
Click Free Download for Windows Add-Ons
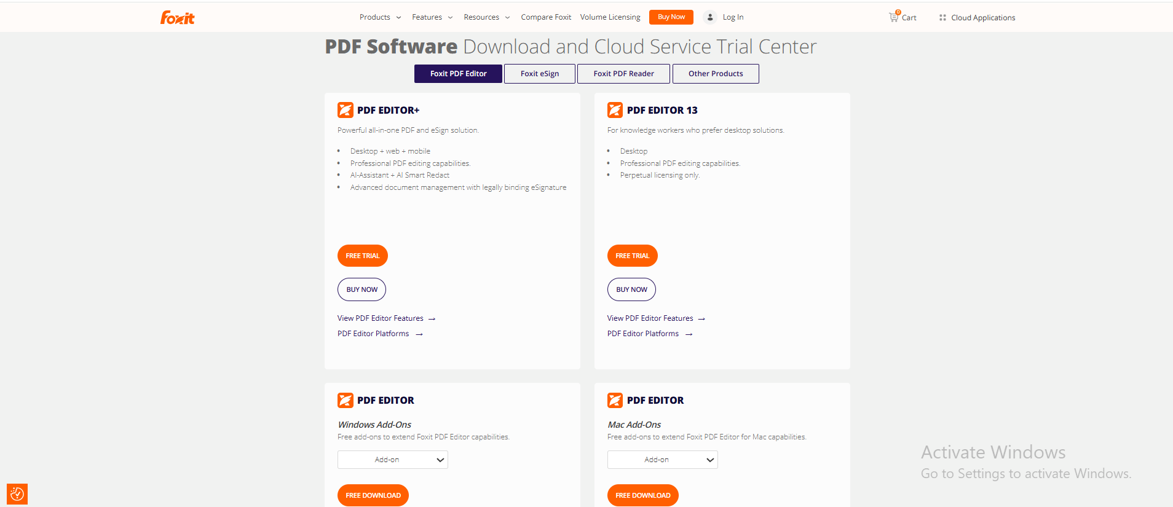coord(373,495)
